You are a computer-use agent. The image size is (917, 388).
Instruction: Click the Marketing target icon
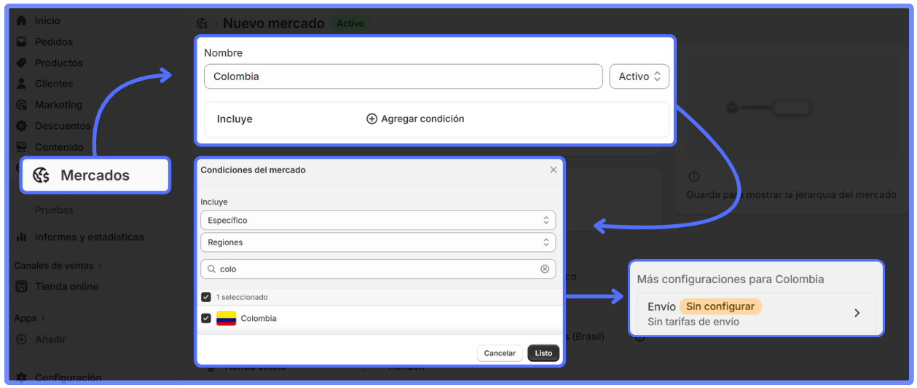(x=21, y=105)
